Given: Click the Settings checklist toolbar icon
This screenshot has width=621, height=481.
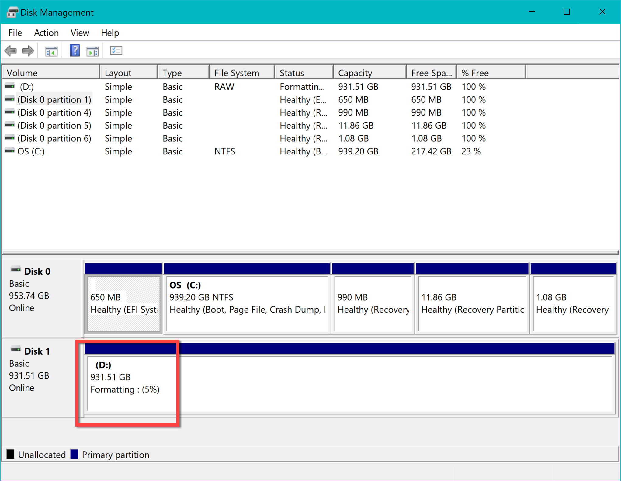Looking at the screenshot, I should (116, 50).
